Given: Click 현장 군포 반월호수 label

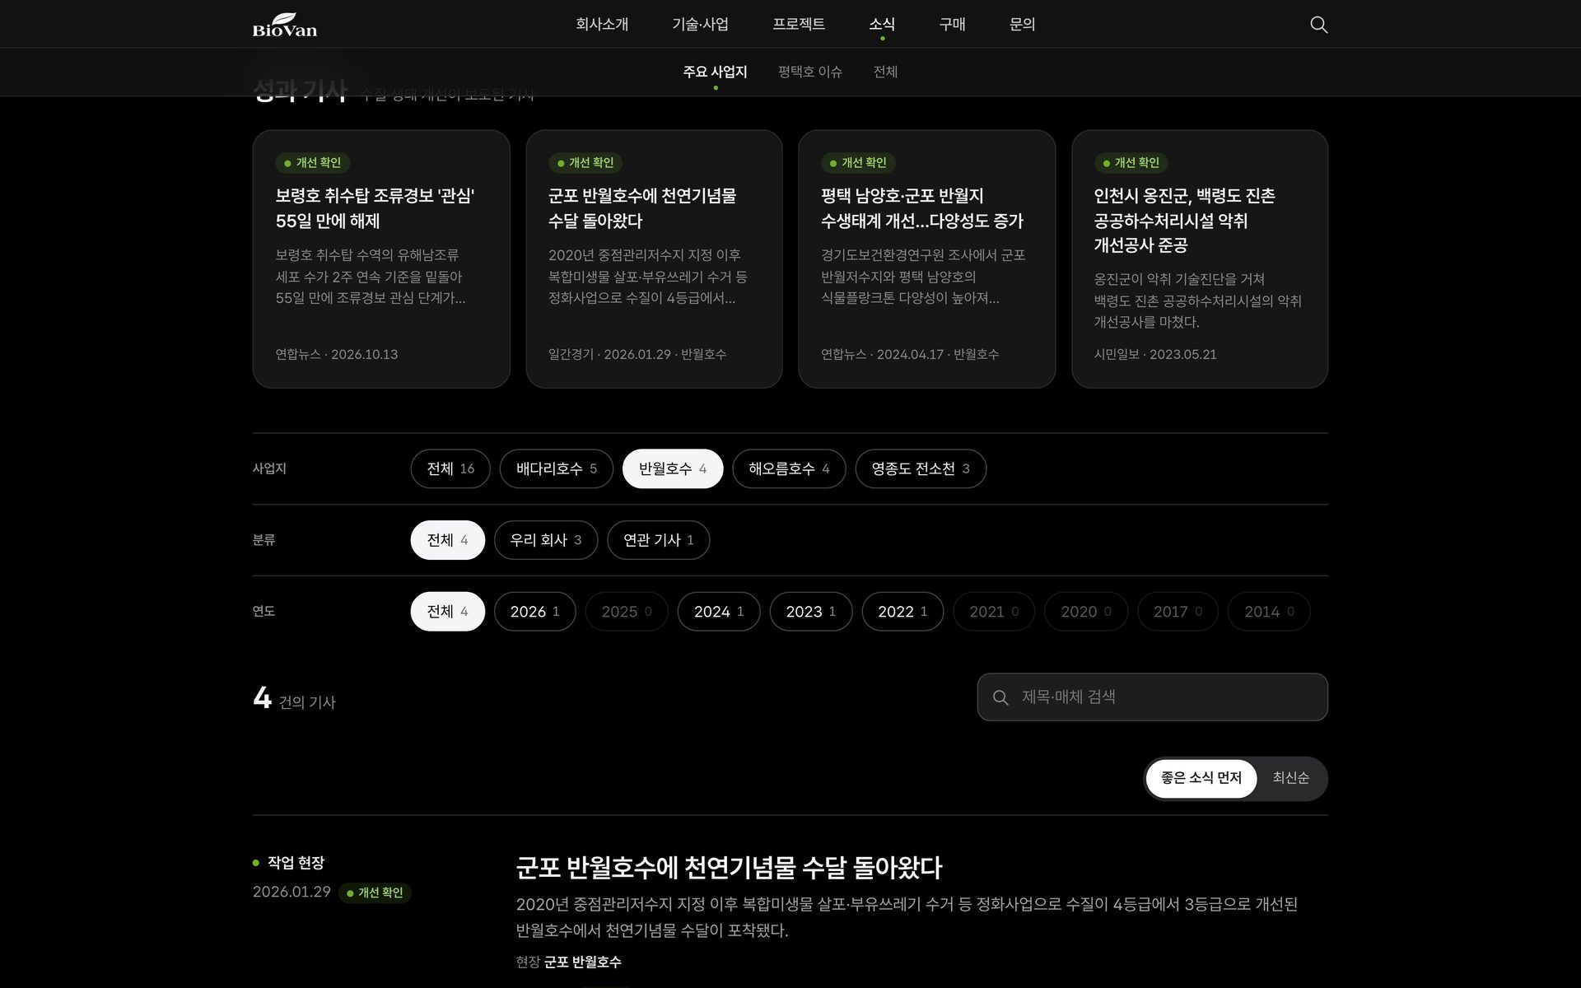Looking at the screenshot, I should click(x=569, y=962).
